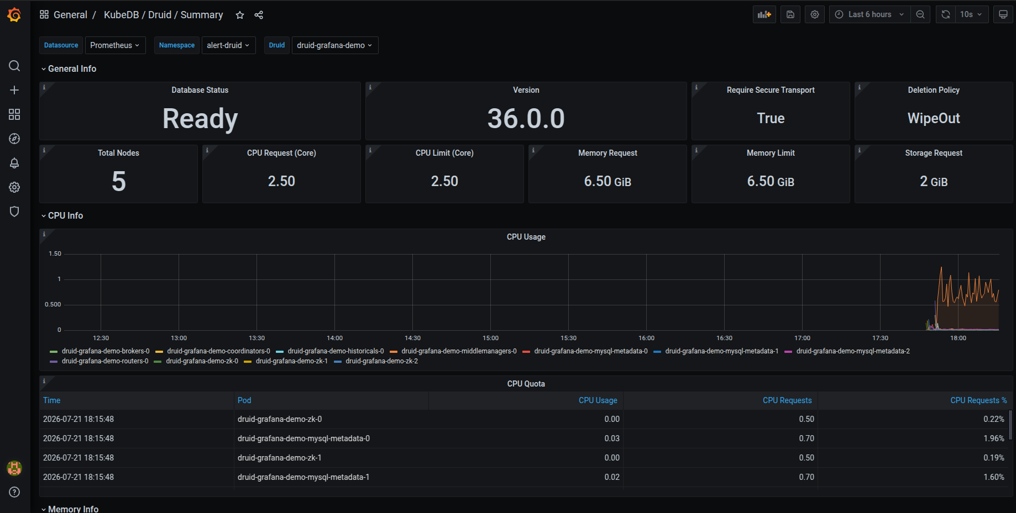Open the user profile avatar
Screen dimensions: 1016x513
pos(14,468)
